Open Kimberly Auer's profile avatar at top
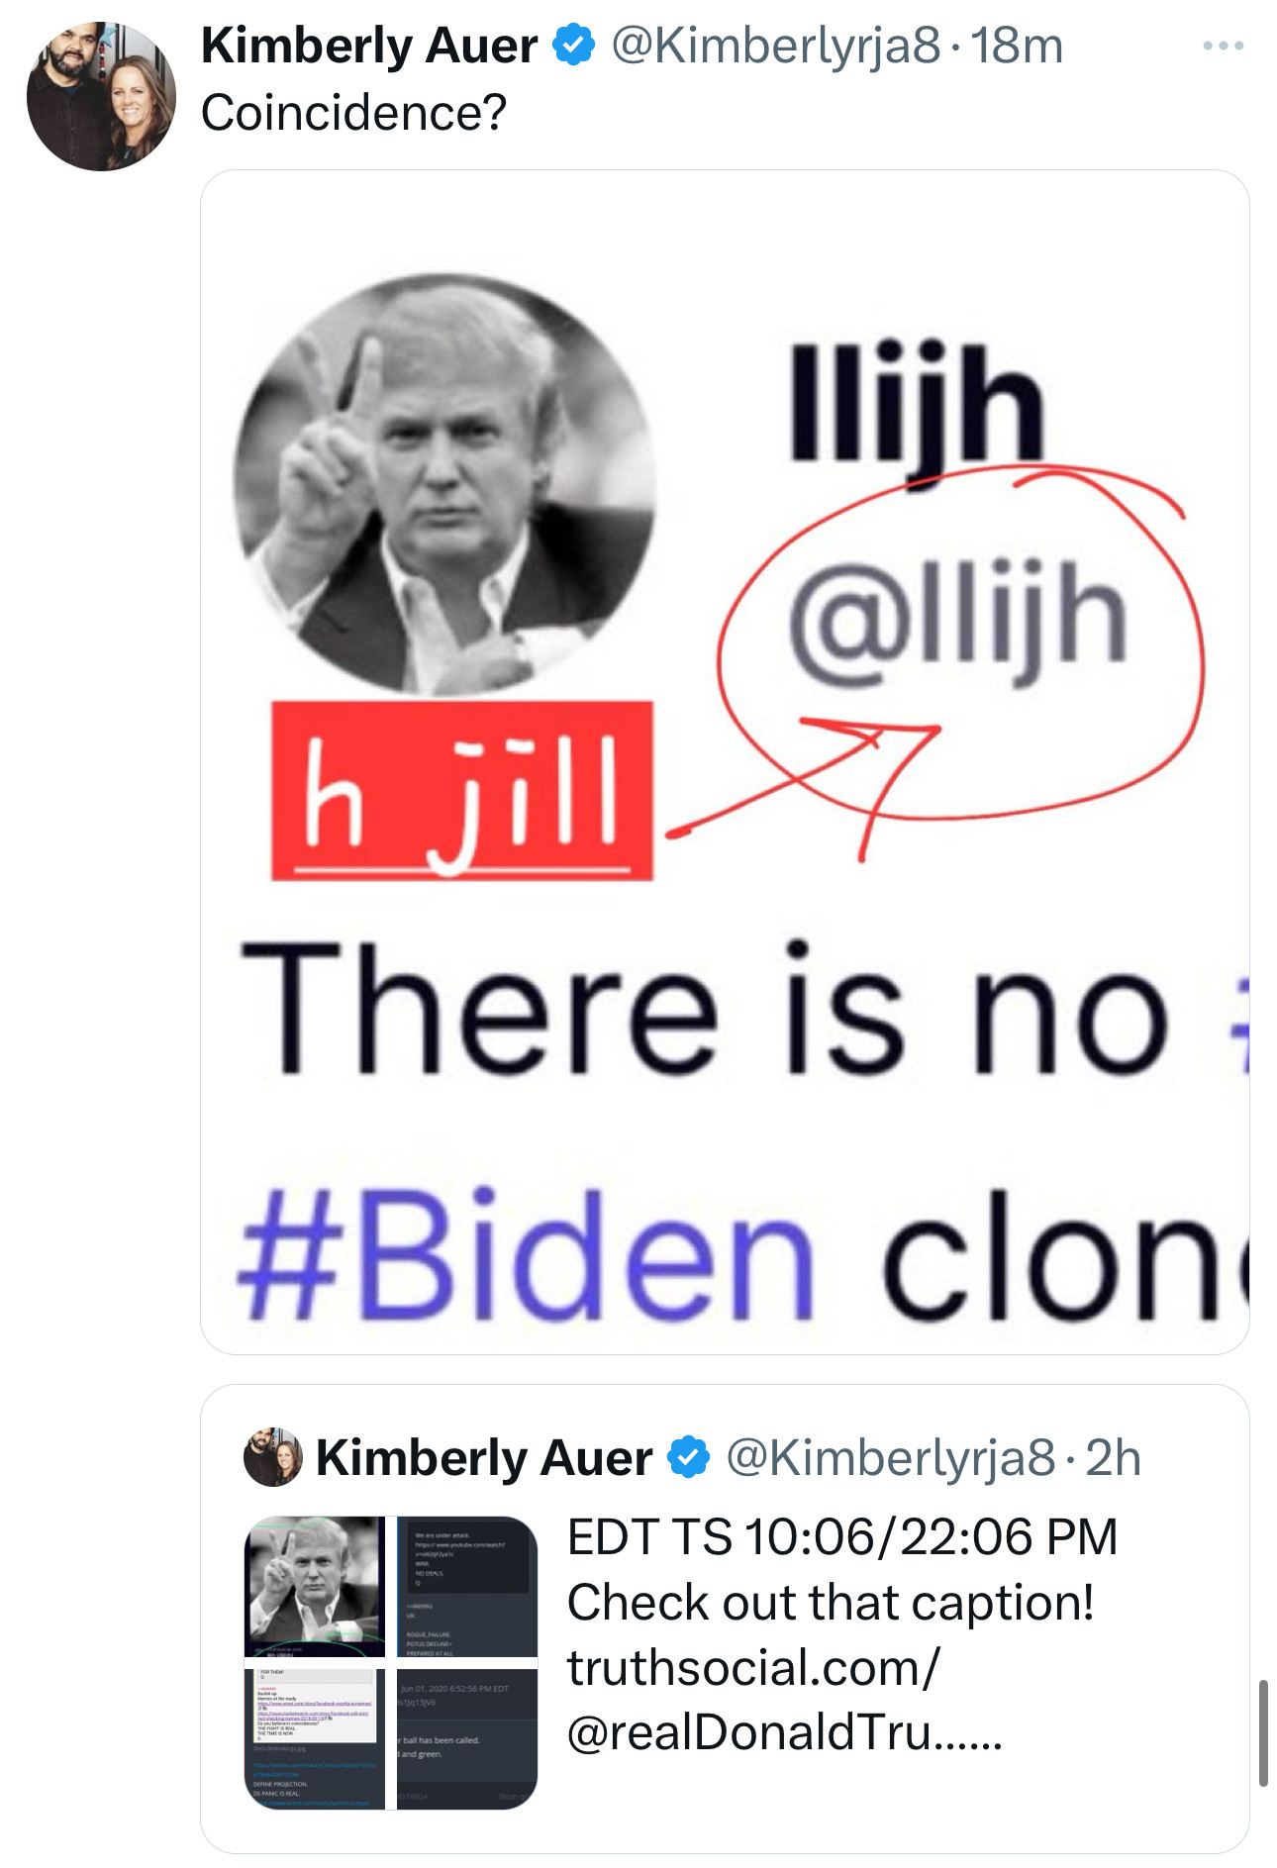 point(101,97)
